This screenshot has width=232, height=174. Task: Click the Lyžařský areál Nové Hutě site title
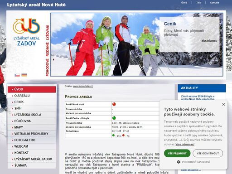tap(36, 5)
